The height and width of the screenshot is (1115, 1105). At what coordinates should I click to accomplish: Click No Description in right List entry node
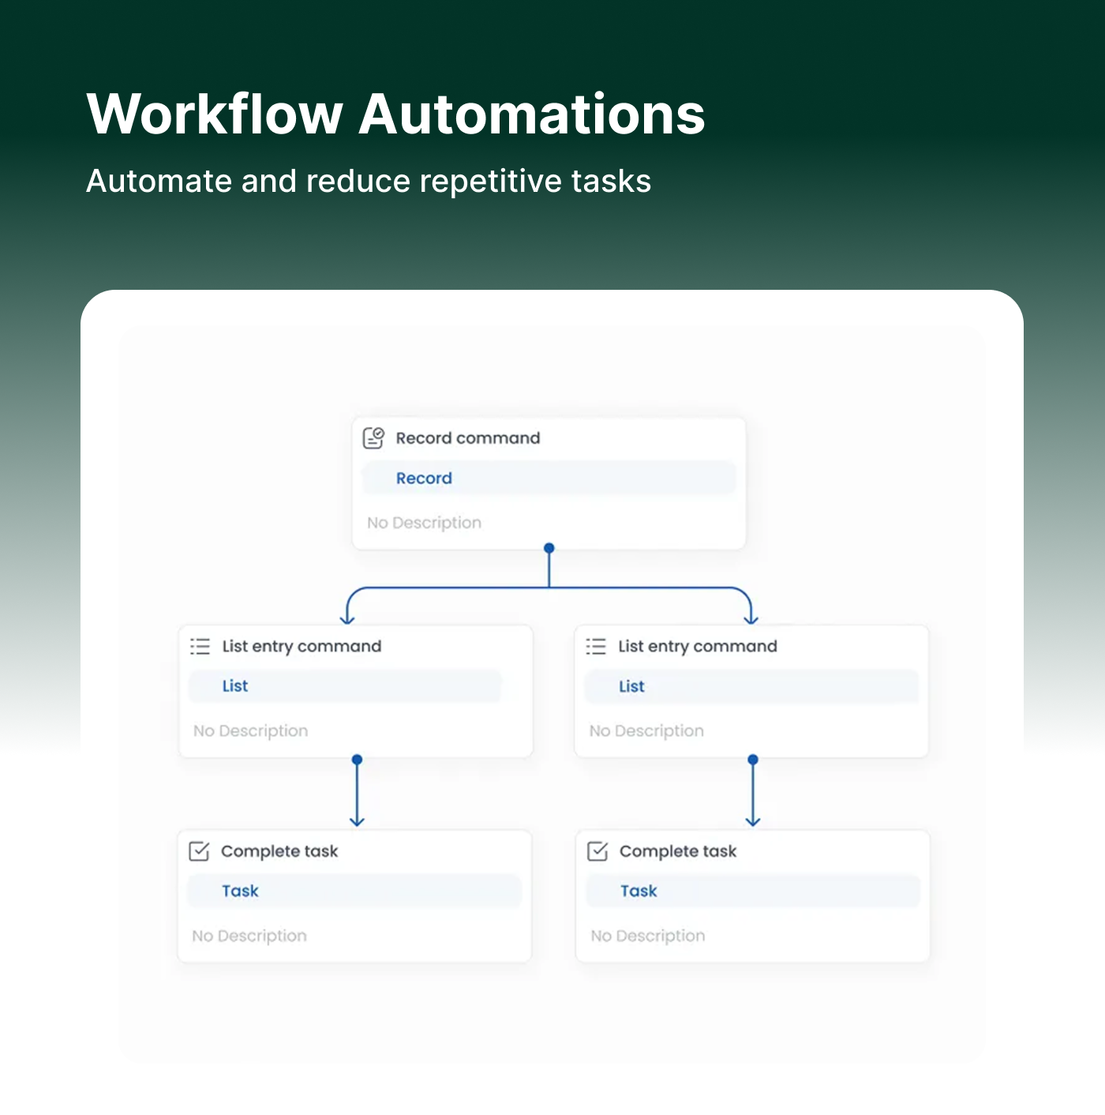coord(646,731)
